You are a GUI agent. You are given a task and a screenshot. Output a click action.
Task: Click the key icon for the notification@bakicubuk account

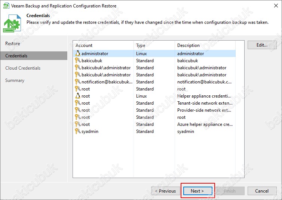(x=78, y=82)
